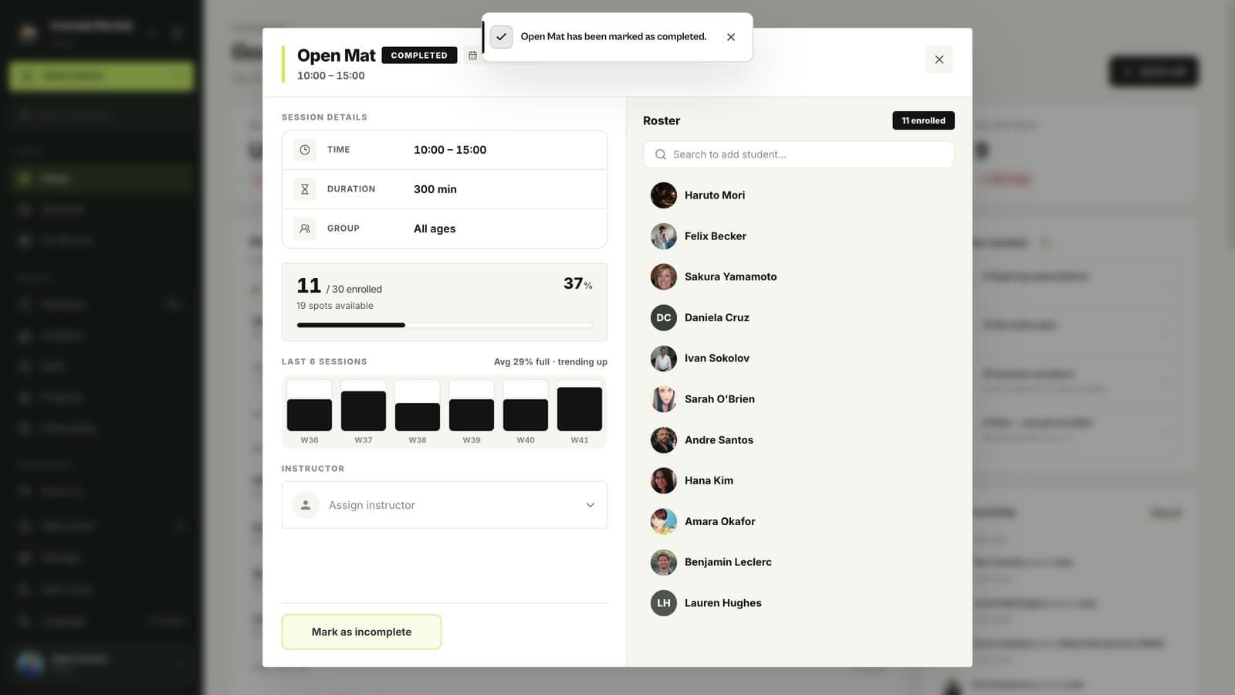Click the clock icon in Time row
1235x695 pixels.
click(305, 150)
